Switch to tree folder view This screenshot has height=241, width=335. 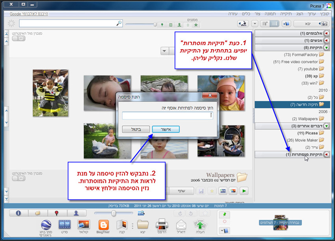coord(265,24)
